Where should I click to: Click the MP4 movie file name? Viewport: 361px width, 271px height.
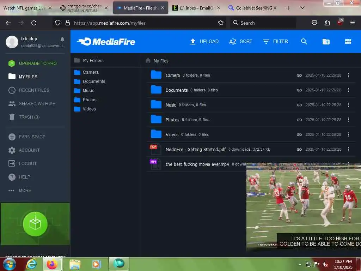coord(197,164)
